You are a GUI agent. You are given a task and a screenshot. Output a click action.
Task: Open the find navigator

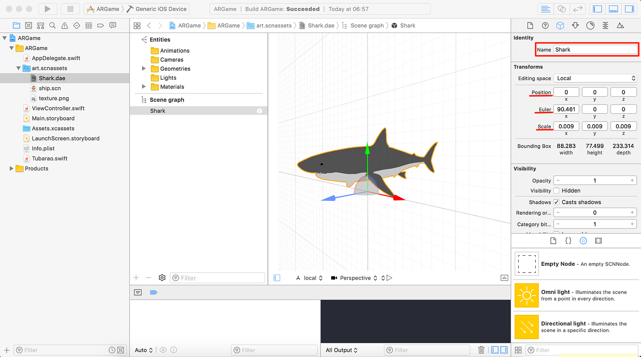pyautogui.click(x=53, y=25)
